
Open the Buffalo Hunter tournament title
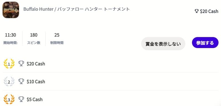[77, 9]
